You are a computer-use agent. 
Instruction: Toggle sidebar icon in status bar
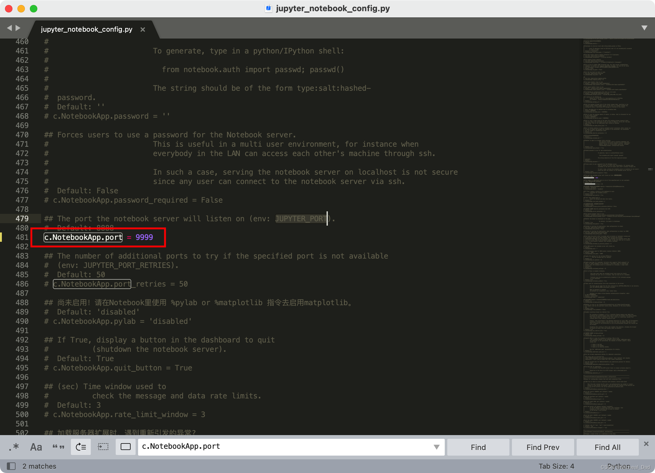[11, 466]
